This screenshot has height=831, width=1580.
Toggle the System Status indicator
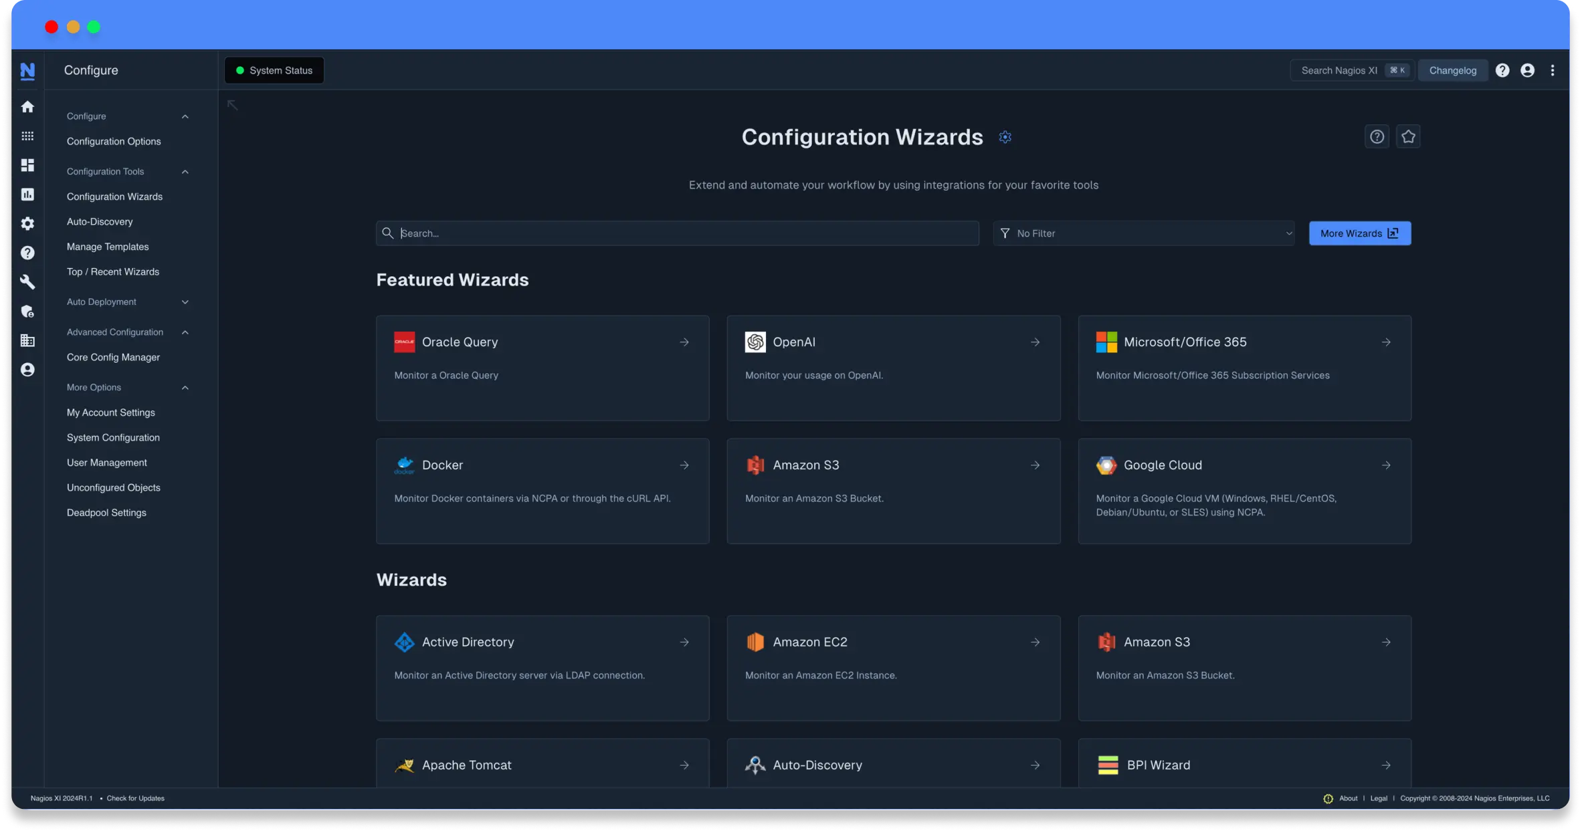click(x=274, y=70)
